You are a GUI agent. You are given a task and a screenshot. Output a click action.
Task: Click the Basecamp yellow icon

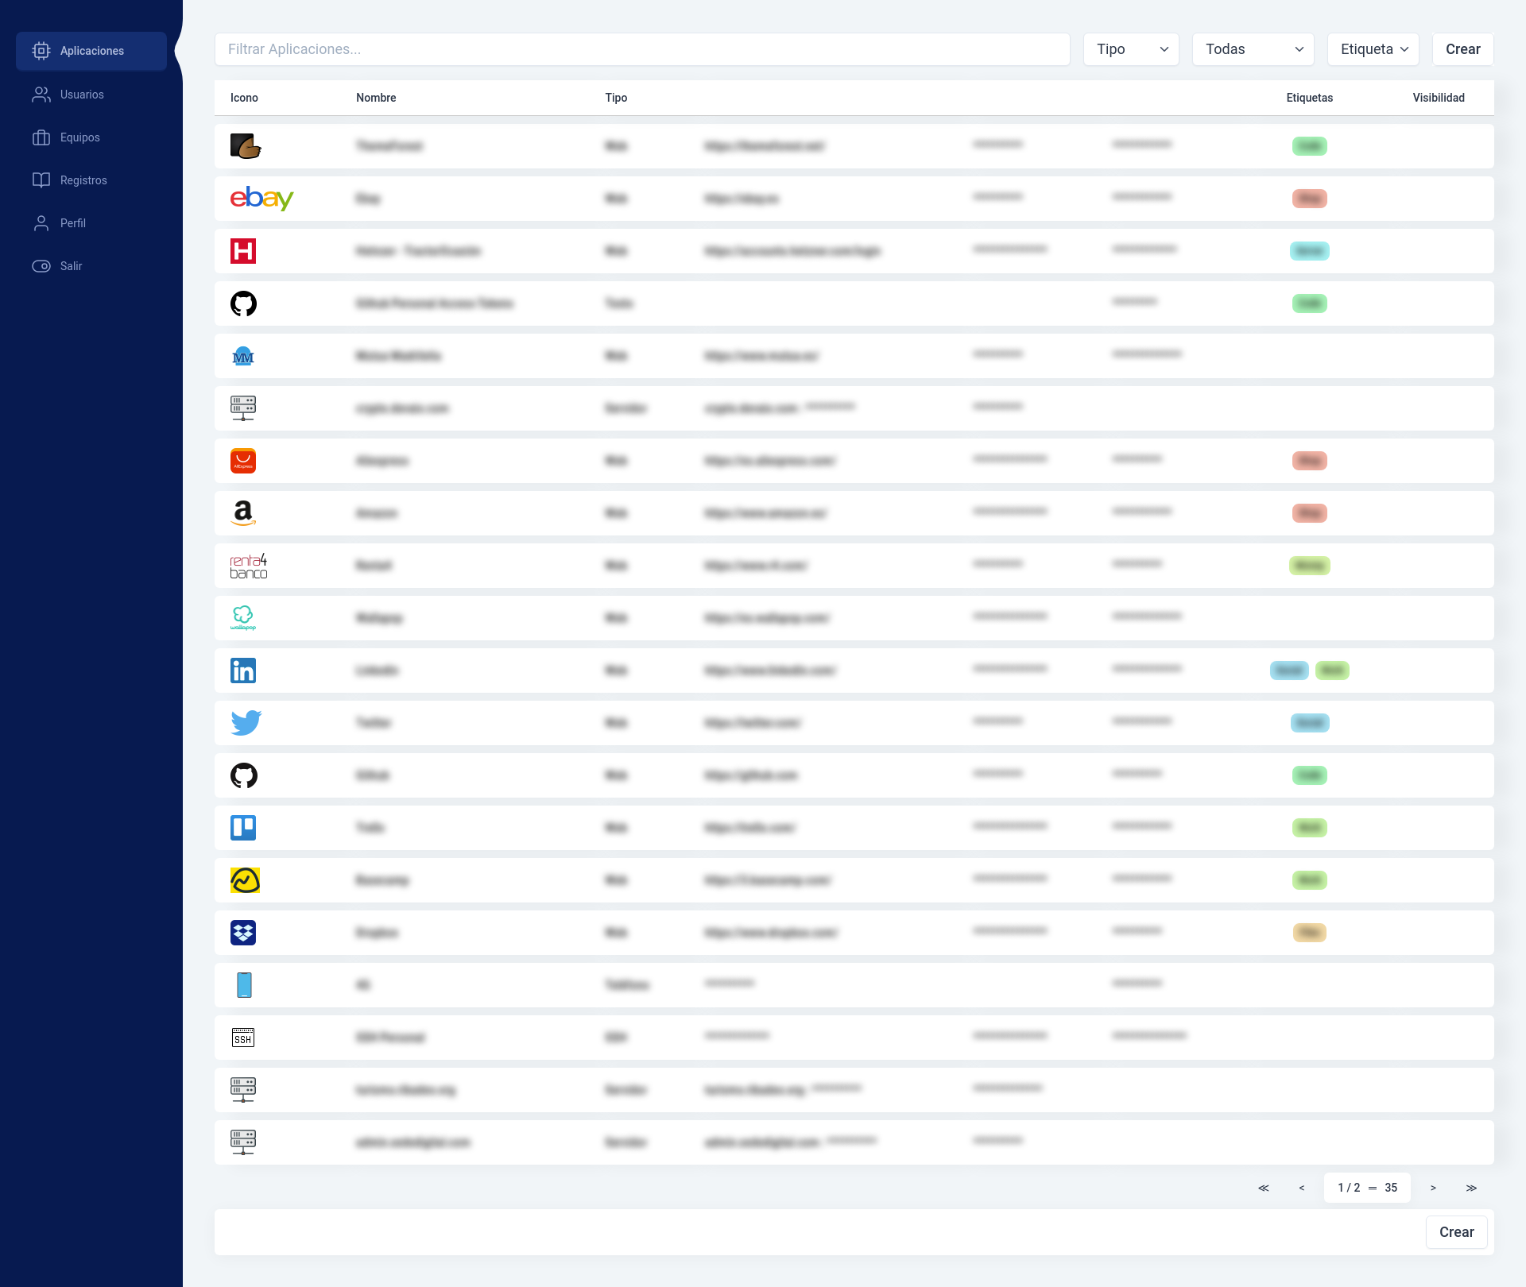246,880
